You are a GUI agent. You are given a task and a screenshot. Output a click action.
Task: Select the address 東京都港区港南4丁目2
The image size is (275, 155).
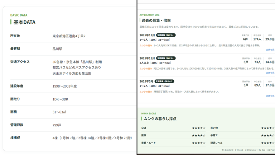[x=69, y=36]
